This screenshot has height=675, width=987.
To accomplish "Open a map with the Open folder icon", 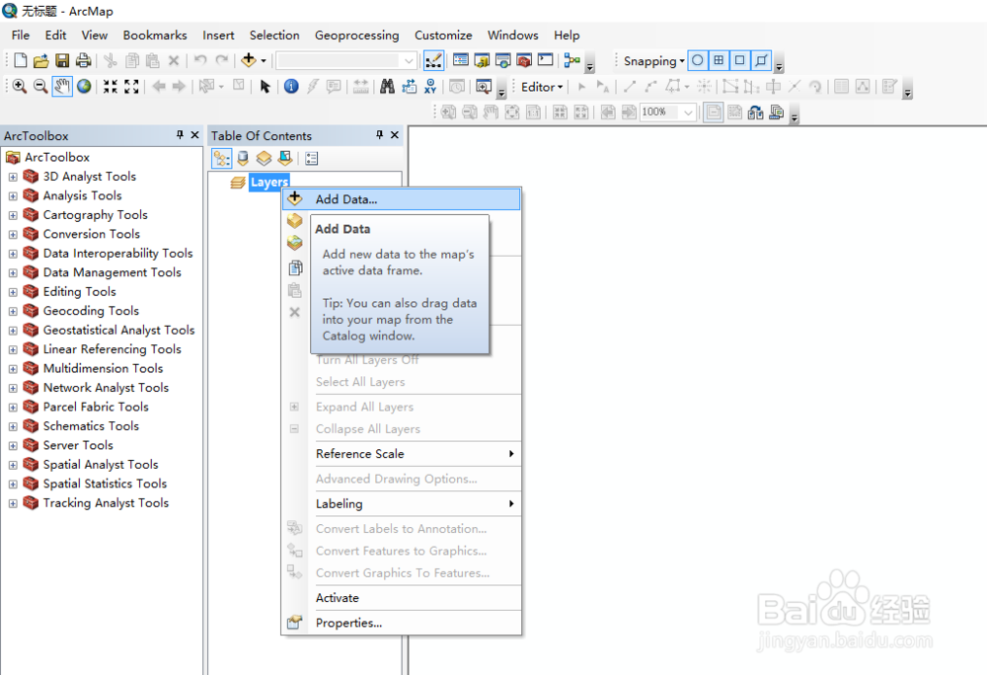I will click(40, 60).
